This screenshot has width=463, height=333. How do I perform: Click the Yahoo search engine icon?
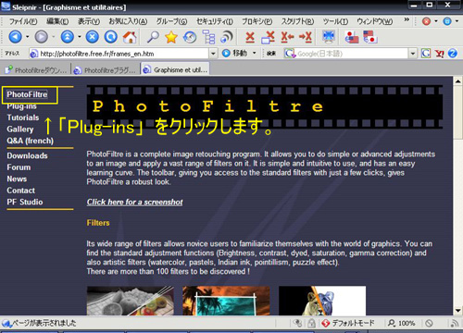tap(439, 54)
